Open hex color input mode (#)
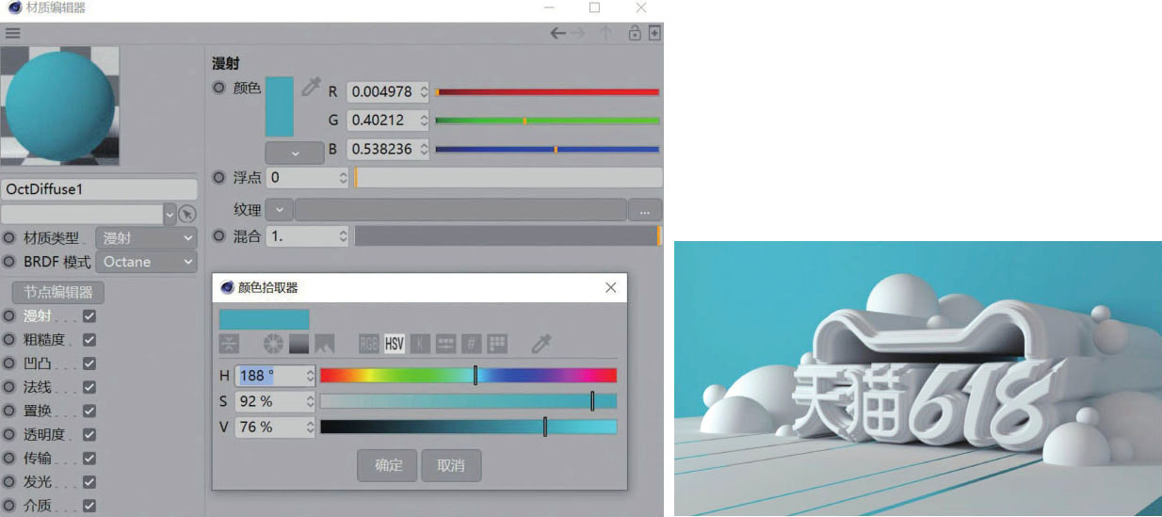The height and width of the screenshot is (517, 1162). [472, 344]
